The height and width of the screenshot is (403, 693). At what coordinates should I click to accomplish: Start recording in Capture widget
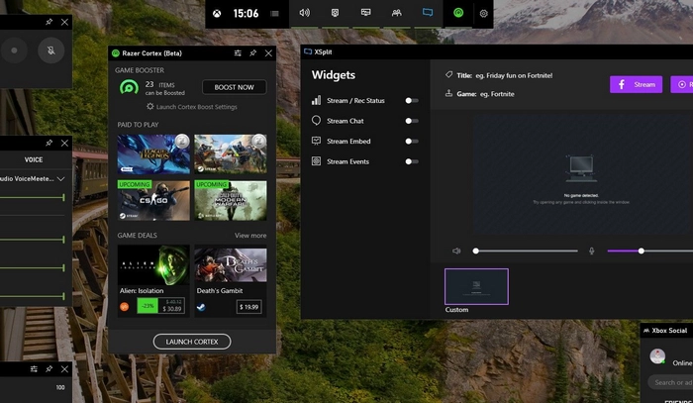click(x=14, y=50)
